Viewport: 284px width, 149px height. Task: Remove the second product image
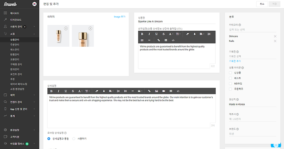coord(90,29)
